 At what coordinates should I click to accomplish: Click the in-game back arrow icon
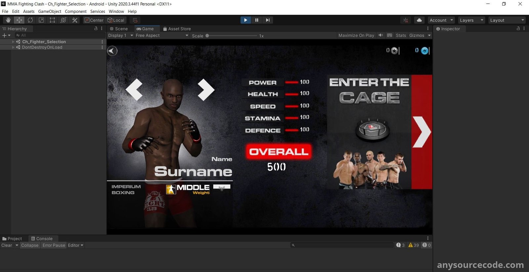pyautogui.click(x=112, y=51)
